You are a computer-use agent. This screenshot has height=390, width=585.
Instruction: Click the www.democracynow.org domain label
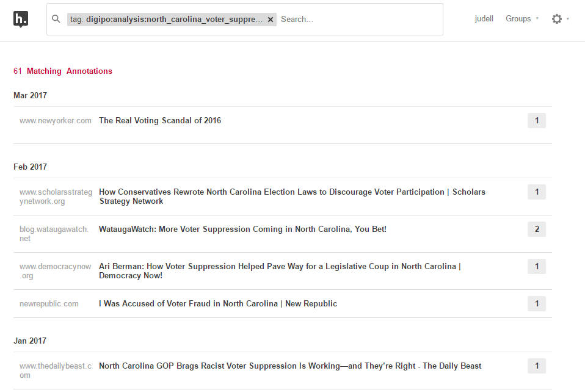[55, 271]
